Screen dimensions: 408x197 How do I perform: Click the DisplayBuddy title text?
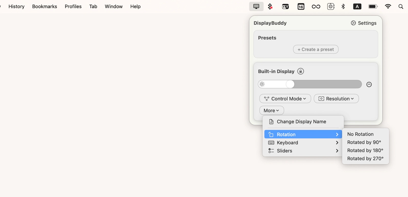270,23
